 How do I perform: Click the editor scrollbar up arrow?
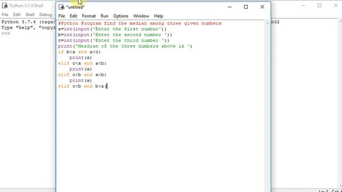point(267,23)
